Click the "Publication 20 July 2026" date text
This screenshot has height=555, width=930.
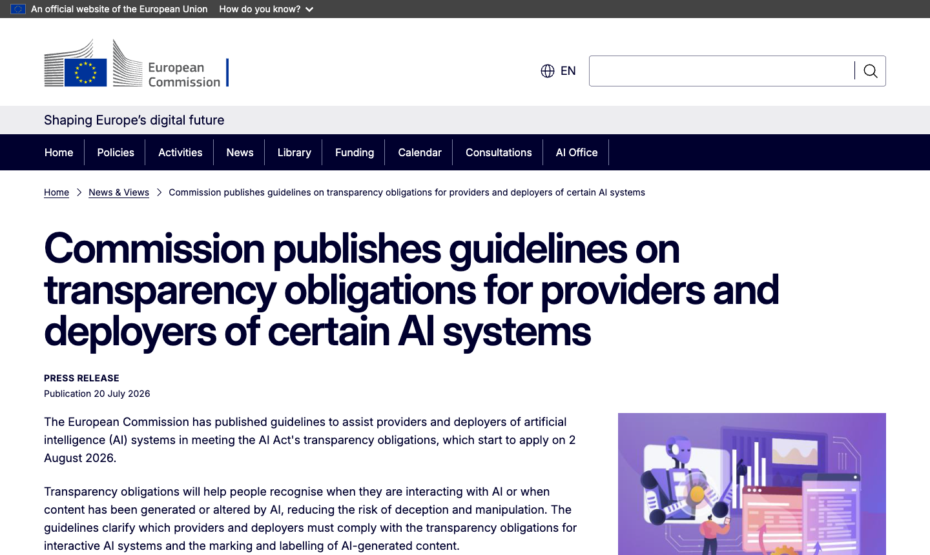97,394
